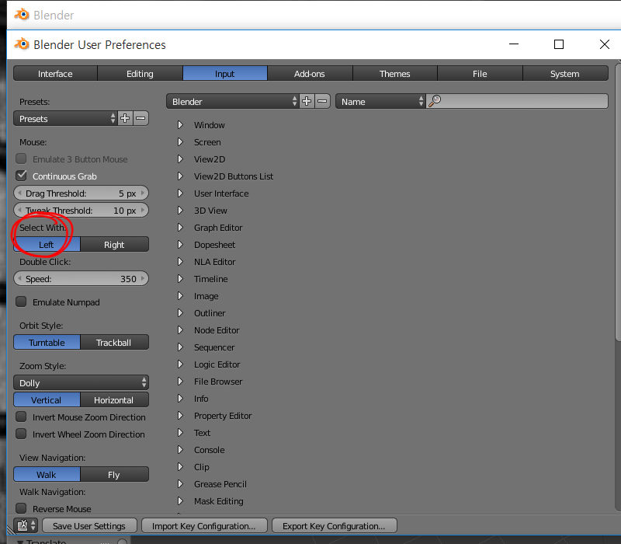Expand the View2D Buttons List section
The image size is (621, 544).
(x=180, y=176)
